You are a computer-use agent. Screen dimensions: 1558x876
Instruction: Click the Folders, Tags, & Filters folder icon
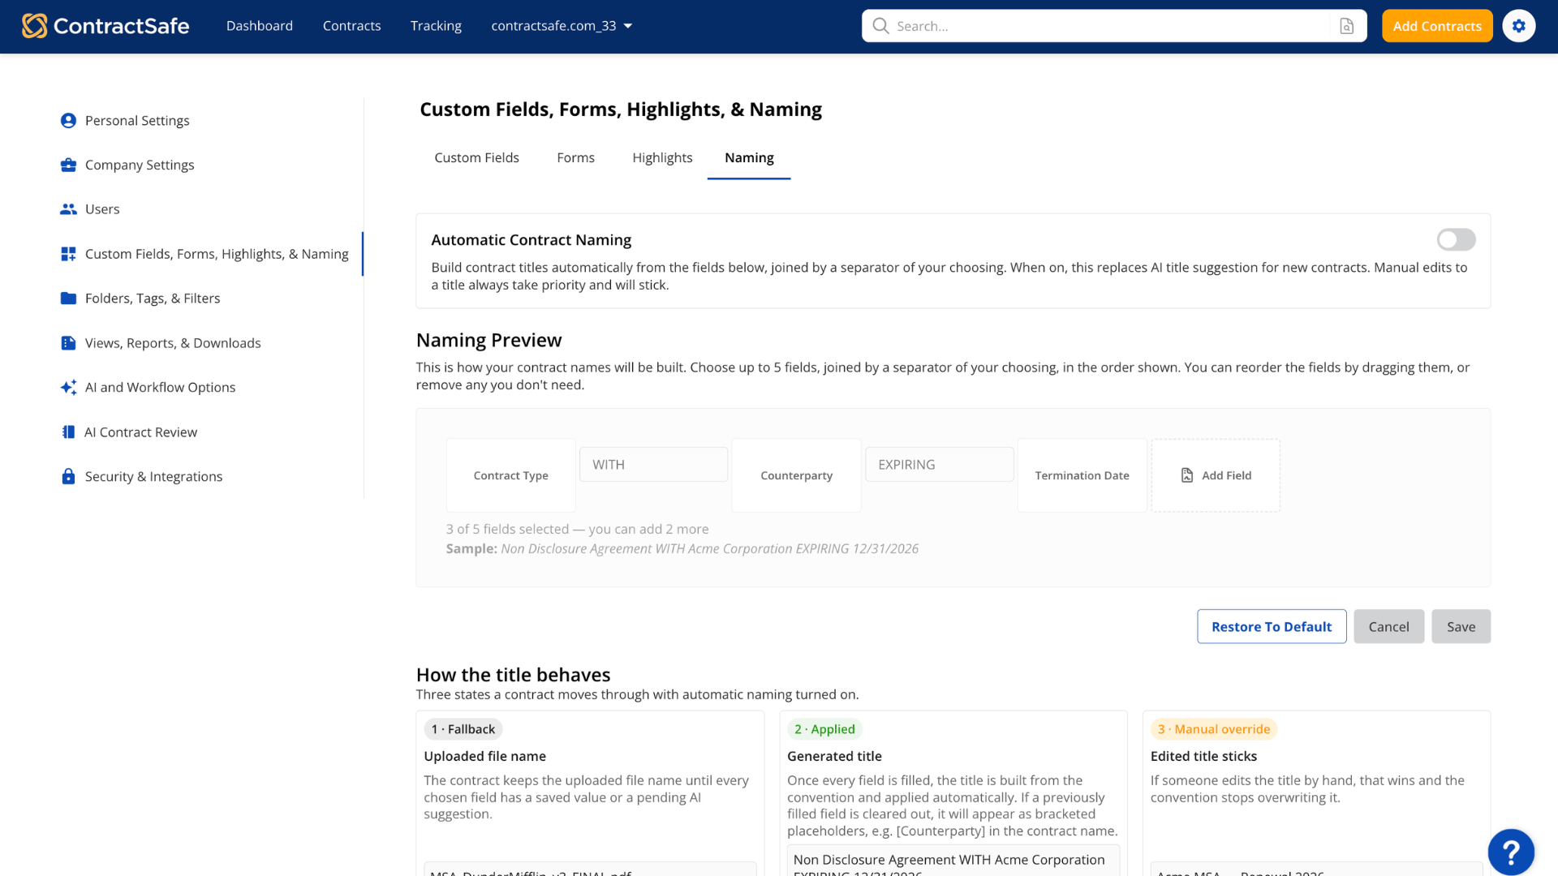point(68,298)
